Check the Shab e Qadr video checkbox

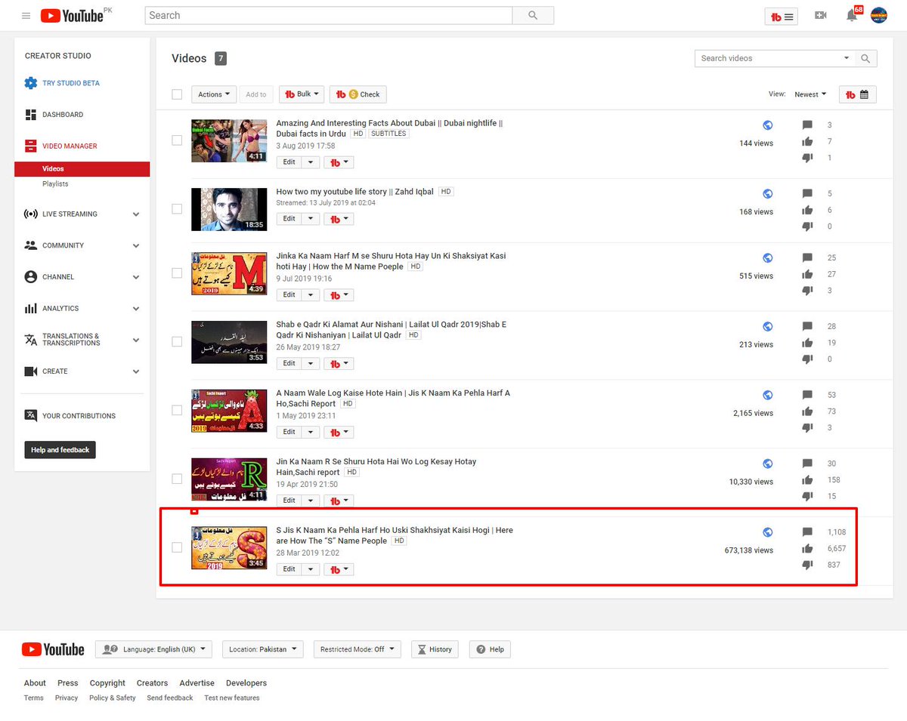pyautogui.click(x=177, y=341)
